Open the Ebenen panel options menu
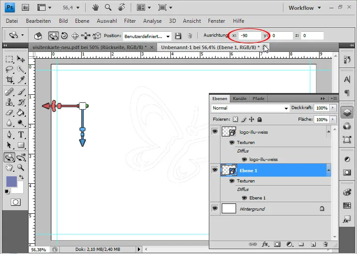357x254 pixels. (334, 98)
